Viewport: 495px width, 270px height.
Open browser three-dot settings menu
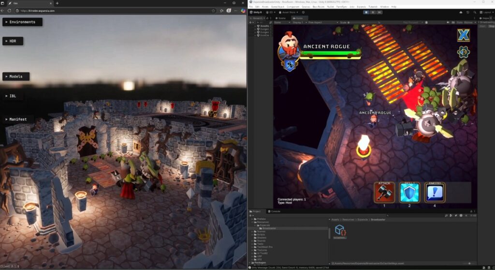[236, 11]
